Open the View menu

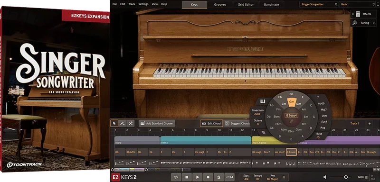(x=155, y=4)
